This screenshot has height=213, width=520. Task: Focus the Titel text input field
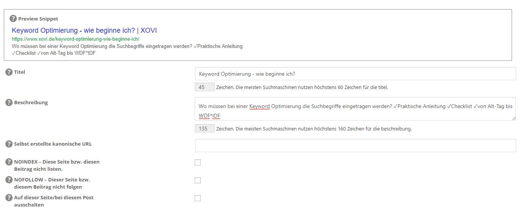click(x=355, y=74)
